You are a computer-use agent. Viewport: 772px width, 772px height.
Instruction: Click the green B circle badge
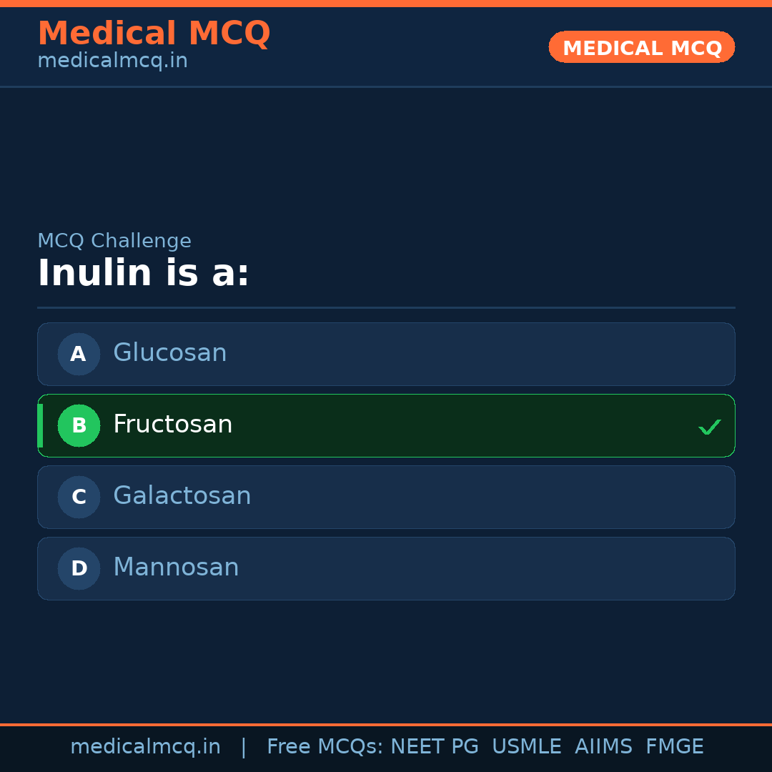pyautogui.click(x=79, y=425)
